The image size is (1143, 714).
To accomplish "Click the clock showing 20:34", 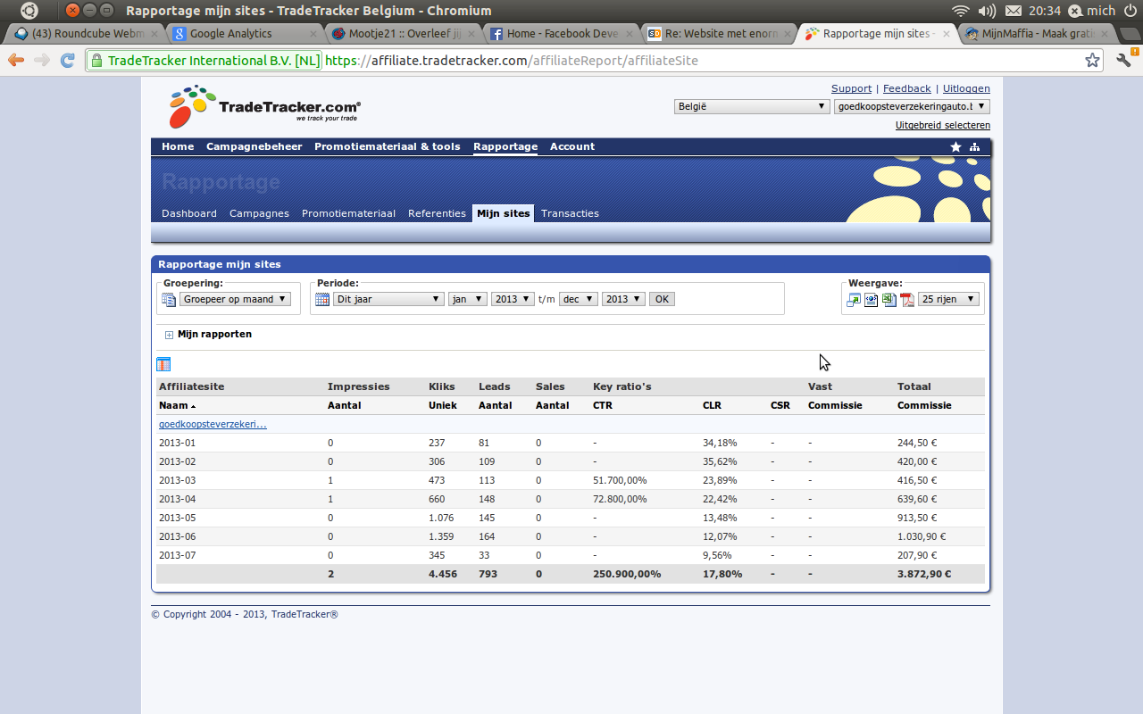I will pyautogui.click(x=1044, y=11).
